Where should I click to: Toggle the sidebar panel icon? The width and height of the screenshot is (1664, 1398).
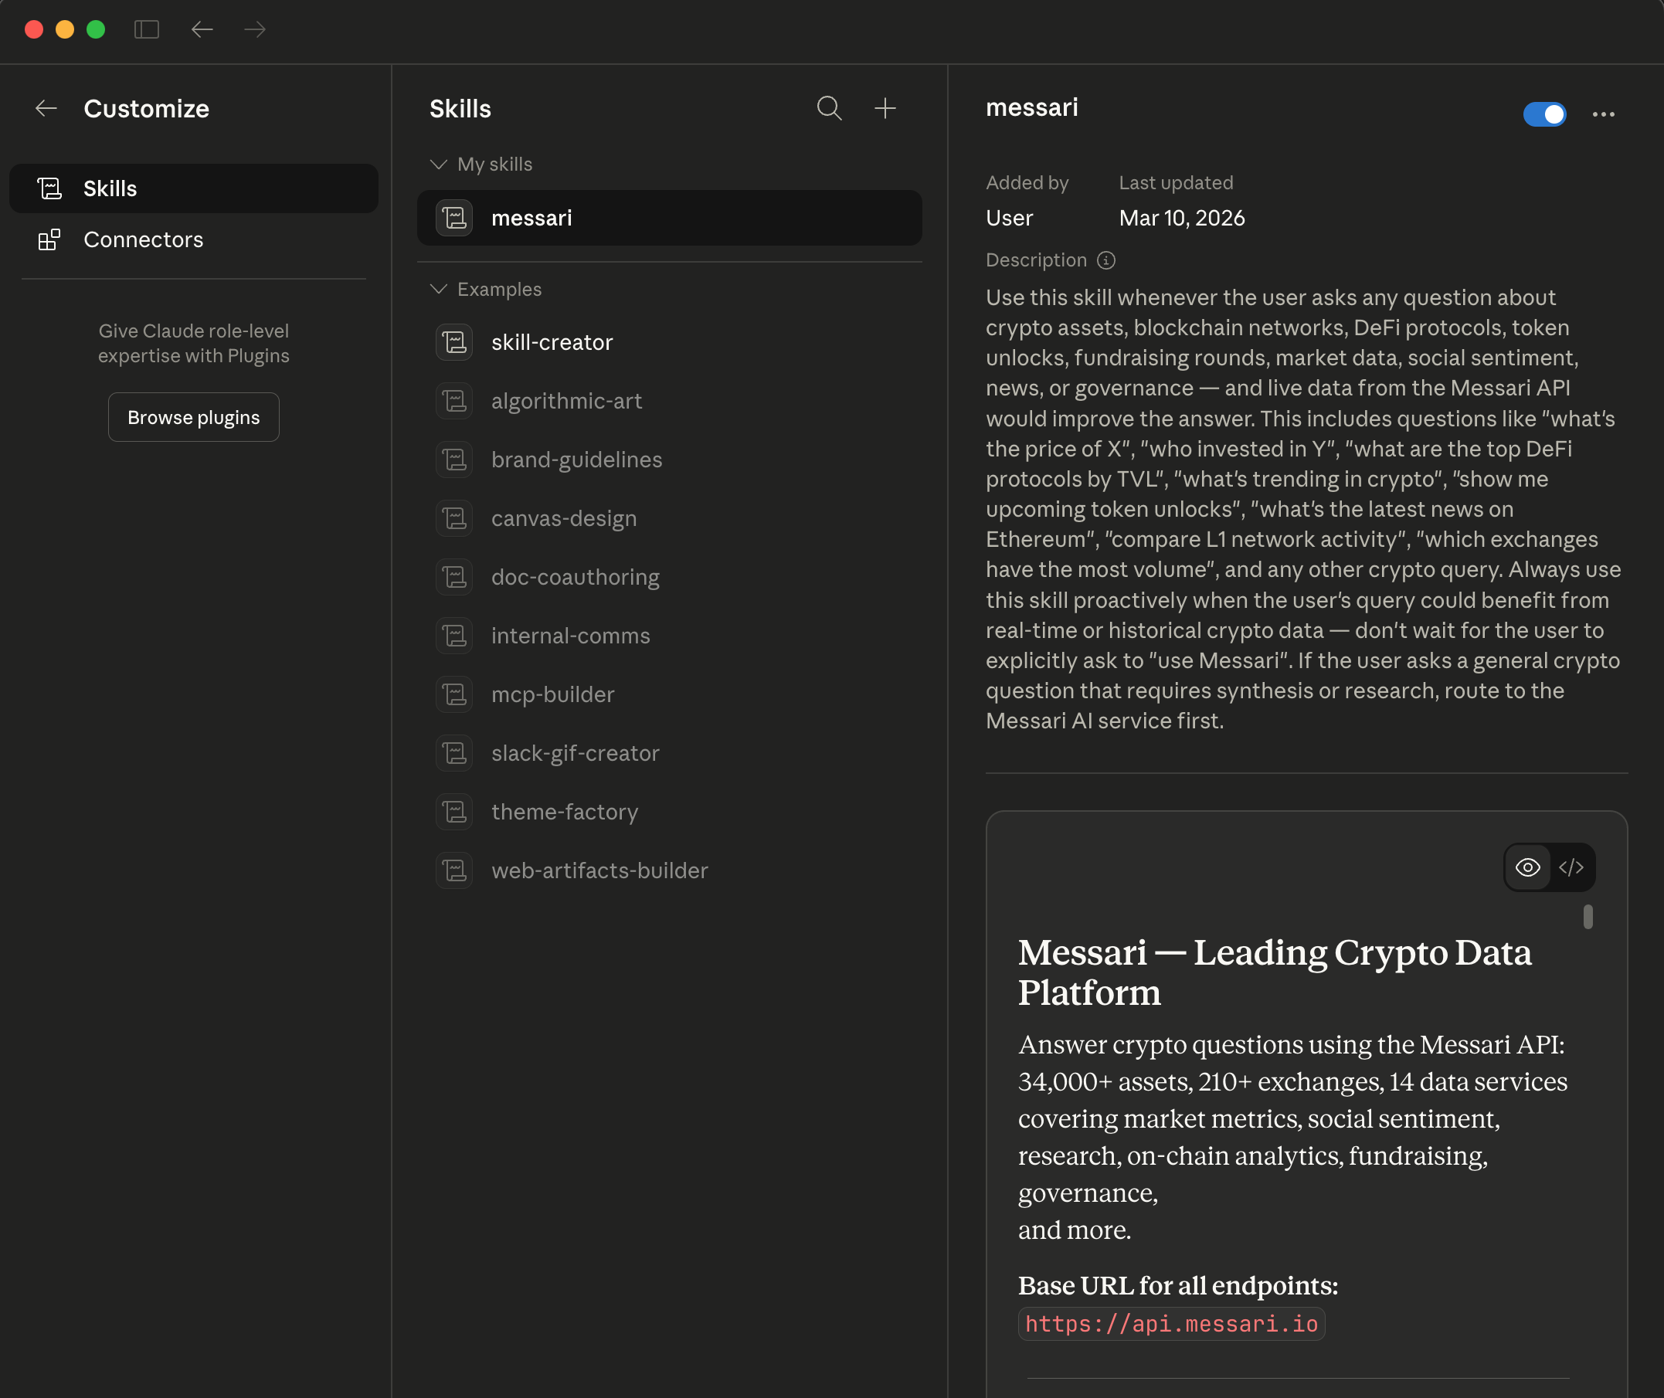click(x=147, y=29)
